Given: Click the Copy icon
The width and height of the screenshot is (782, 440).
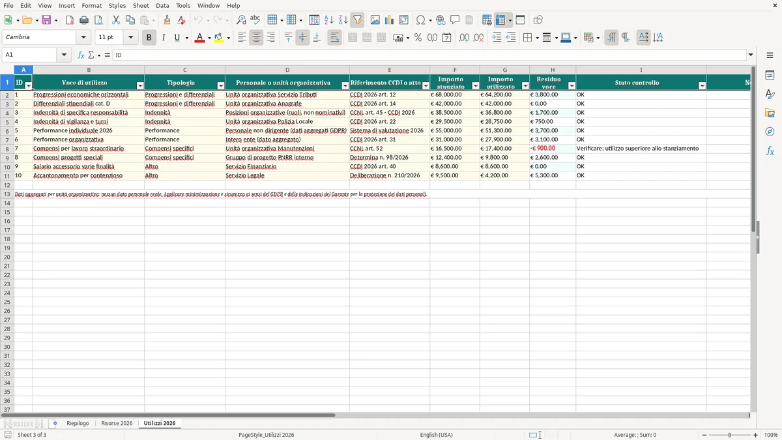Looking at the screenshot, I should click(130, 20).
